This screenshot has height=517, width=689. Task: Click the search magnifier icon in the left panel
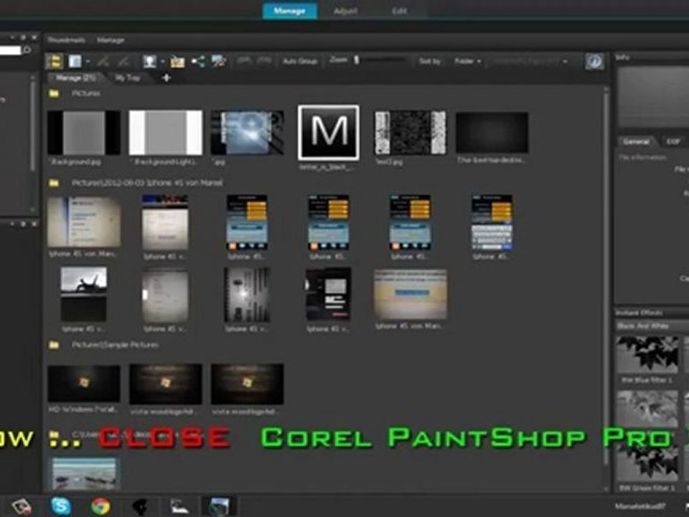pyautogui.click(x=27, y=50)
